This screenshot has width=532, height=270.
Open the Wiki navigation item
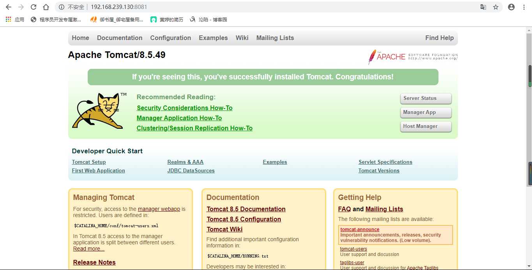coord(242,38)
